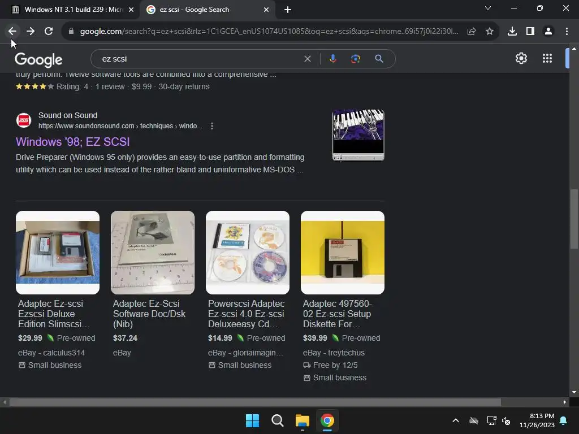This screenshot has height=434, width=579.
Task: Close the Windows NT 3.1 tab
Action: point(131,10)
